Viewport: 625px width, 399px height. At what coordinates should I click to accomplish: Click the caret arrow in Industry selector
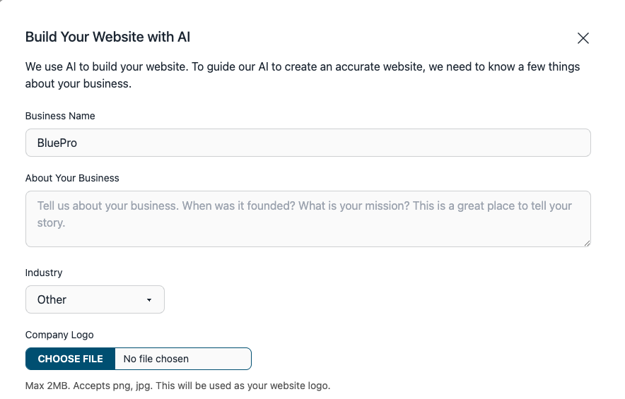pos(149,300)
